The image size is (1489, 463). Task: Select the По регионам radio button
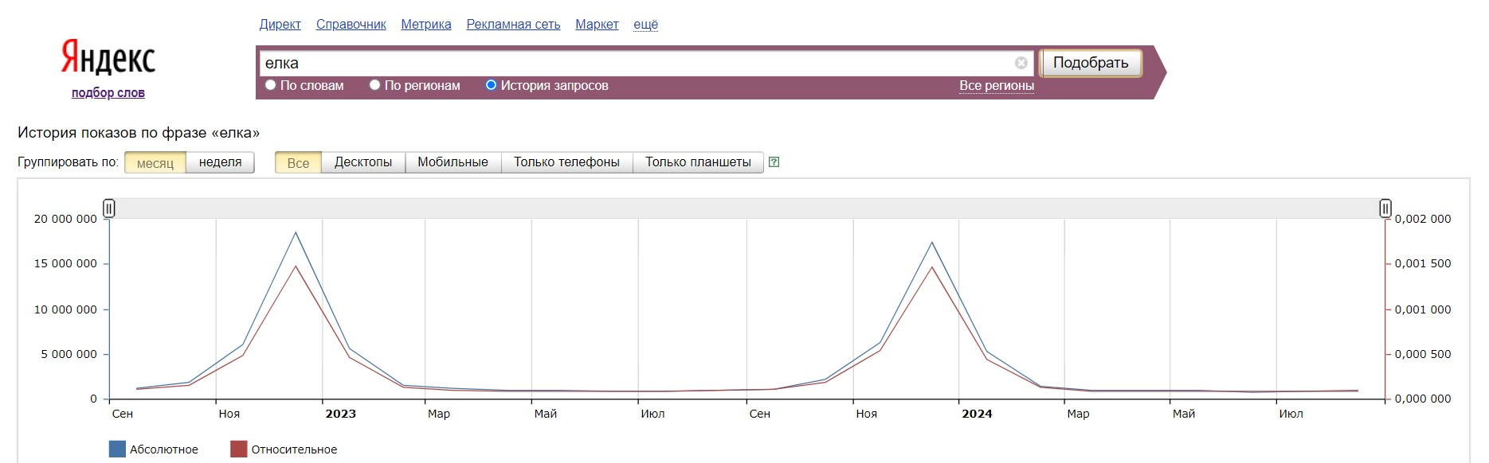pos(374,85)
